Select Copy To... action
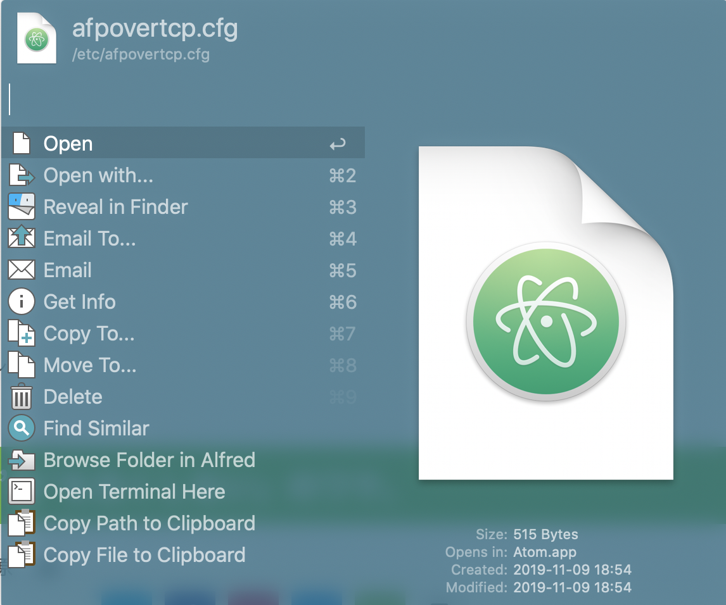 tap(183, 333)
